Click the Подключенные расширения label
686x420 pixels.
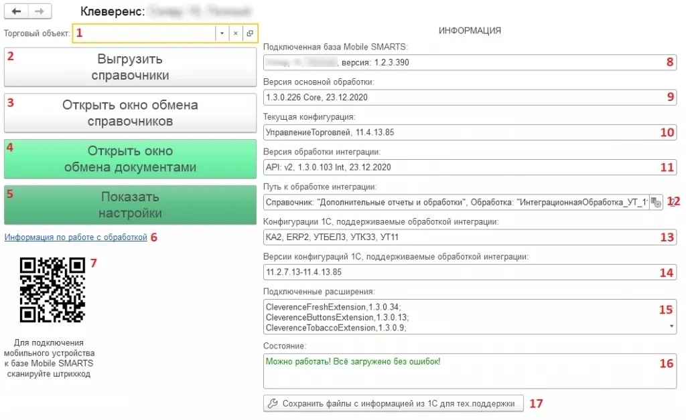point(319,292)
